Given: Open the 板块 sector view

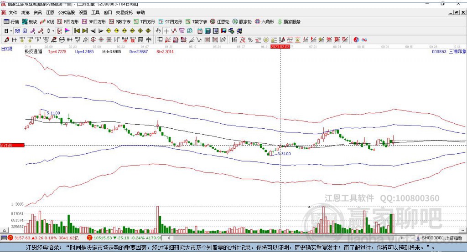Looking at the screenshot, I should coord(30,22).
